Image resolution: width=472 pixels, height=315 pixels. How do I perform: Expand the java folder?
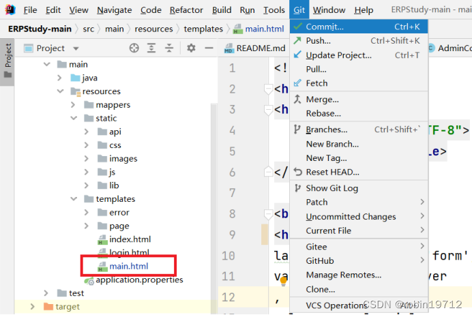click(x=59, y=78)
